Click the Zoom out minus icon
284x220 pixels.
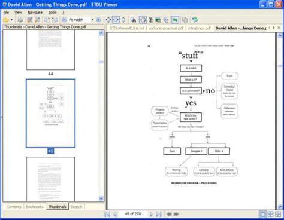(64, 20)
